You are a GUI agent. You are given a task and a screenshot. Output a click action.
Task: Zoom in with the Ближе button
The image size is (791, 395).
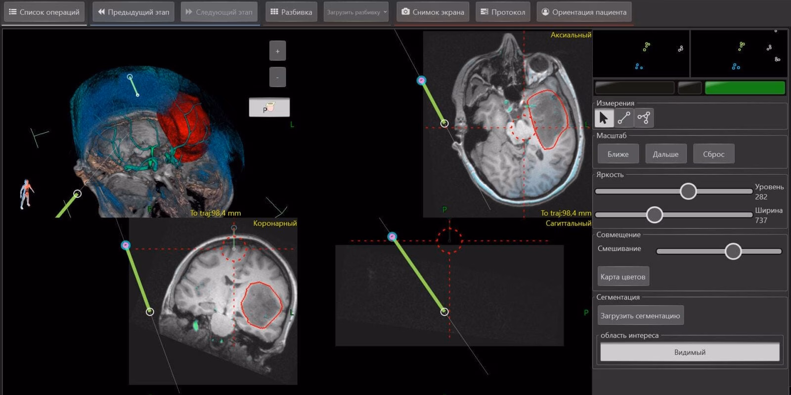click(x=618, y=154)
